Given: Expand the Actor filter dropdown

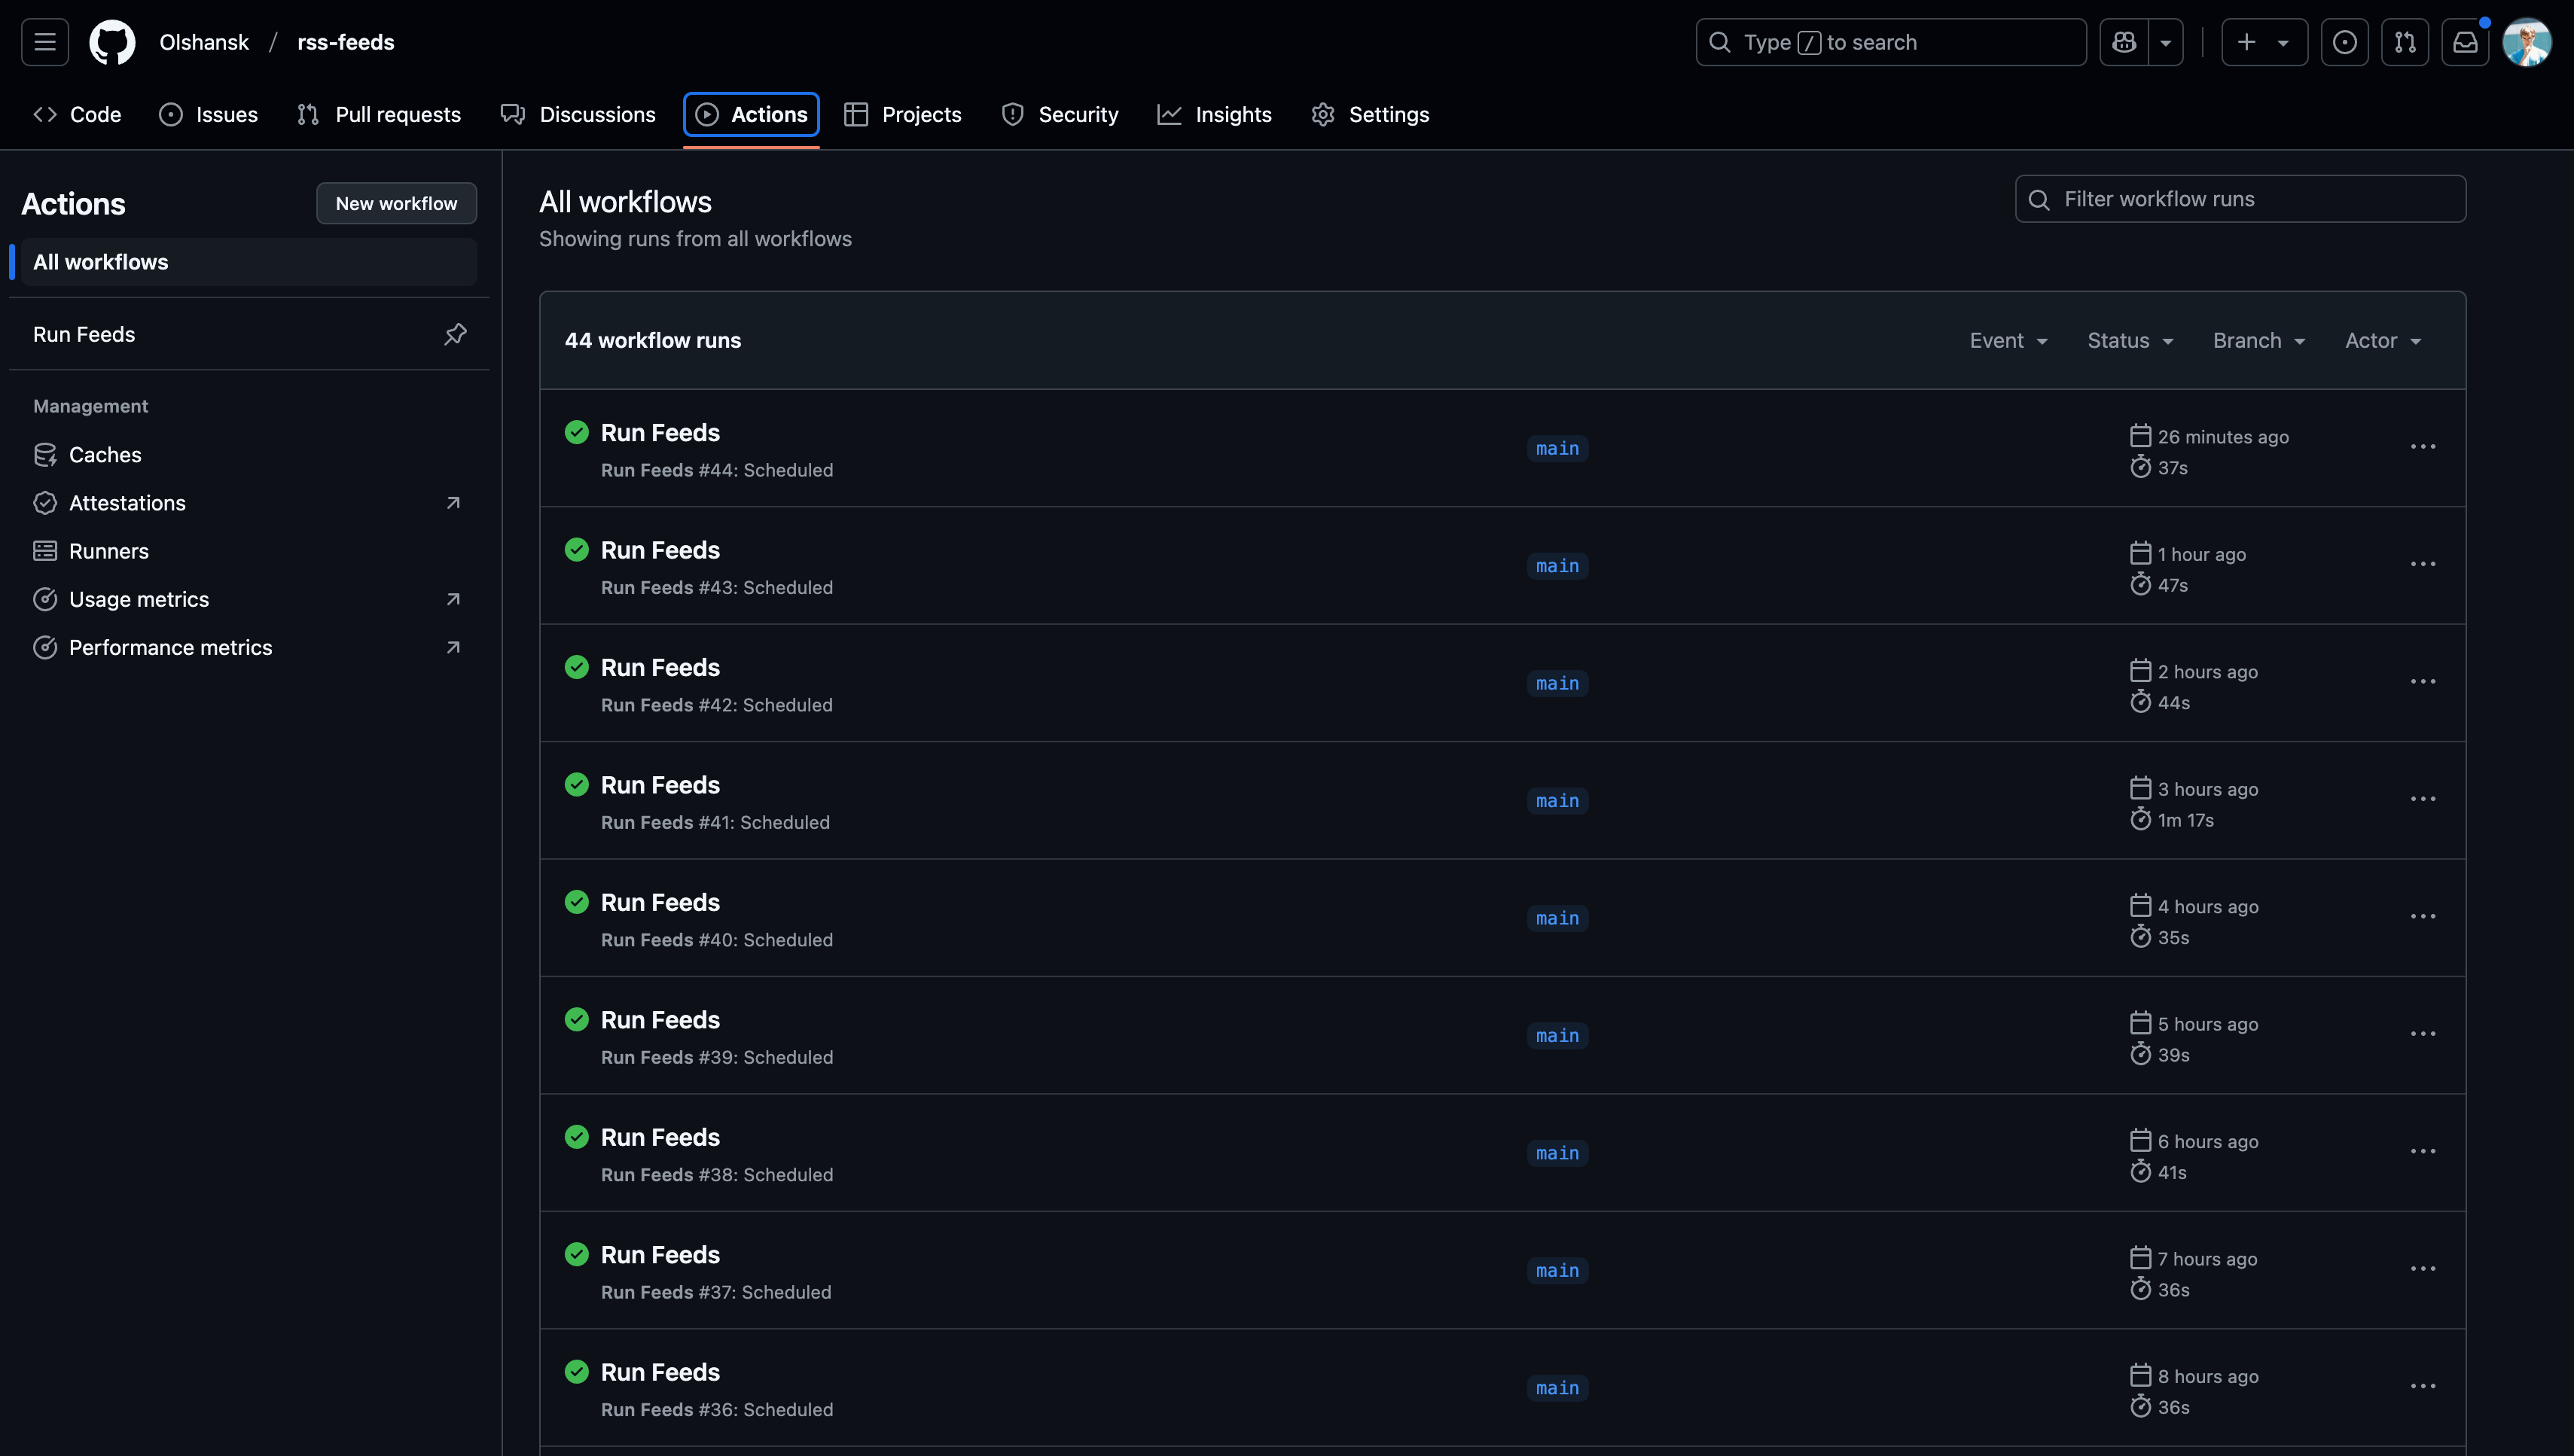Looking at the screenshot, I should click(x=2383, y=340).
